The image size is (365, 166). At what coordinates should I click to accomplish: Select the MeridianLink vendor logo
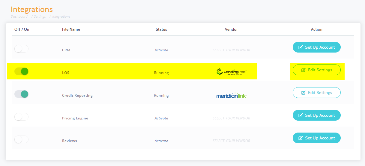click(x=231, y=95)
